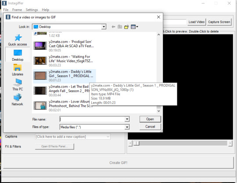Select the Lover Album Photoshoot video thumbnail
237x183 pixels.
40,106
